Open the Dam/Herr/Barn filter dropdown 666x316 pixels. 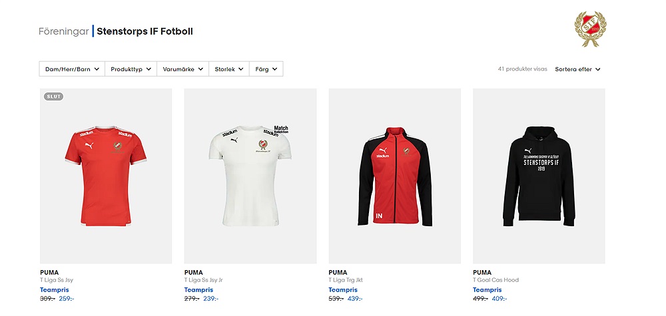click(x=72, y=69)
